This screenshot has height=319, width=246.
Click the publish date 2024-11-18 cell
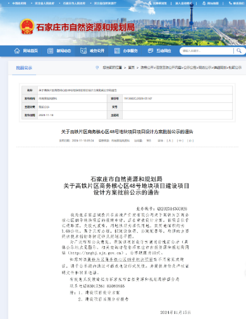coord(72,115)
